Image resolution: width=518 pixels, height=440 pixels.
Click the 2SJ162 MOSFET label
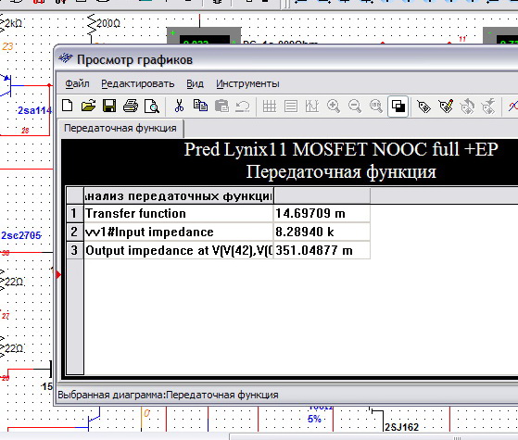402,427
